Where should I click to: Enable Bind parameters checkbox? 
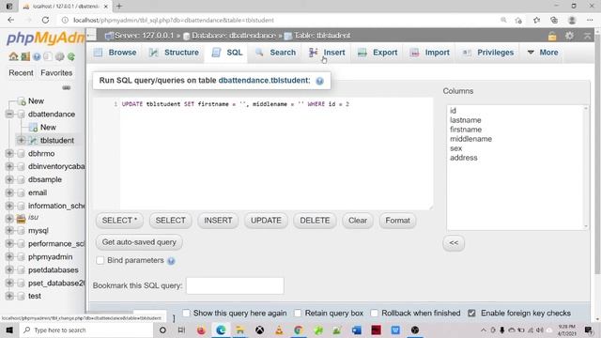pyautogui.click(x=100, y=261)
